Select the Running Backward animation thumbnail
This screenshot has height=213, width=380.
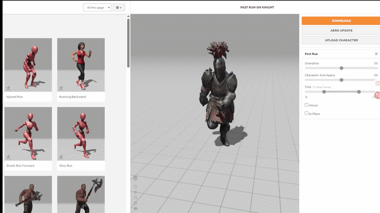(81, 65)
